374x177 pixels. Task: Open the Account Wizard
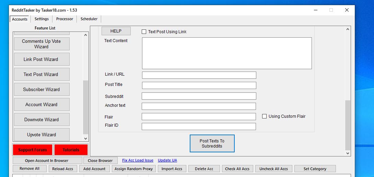[x=42, y=104]
